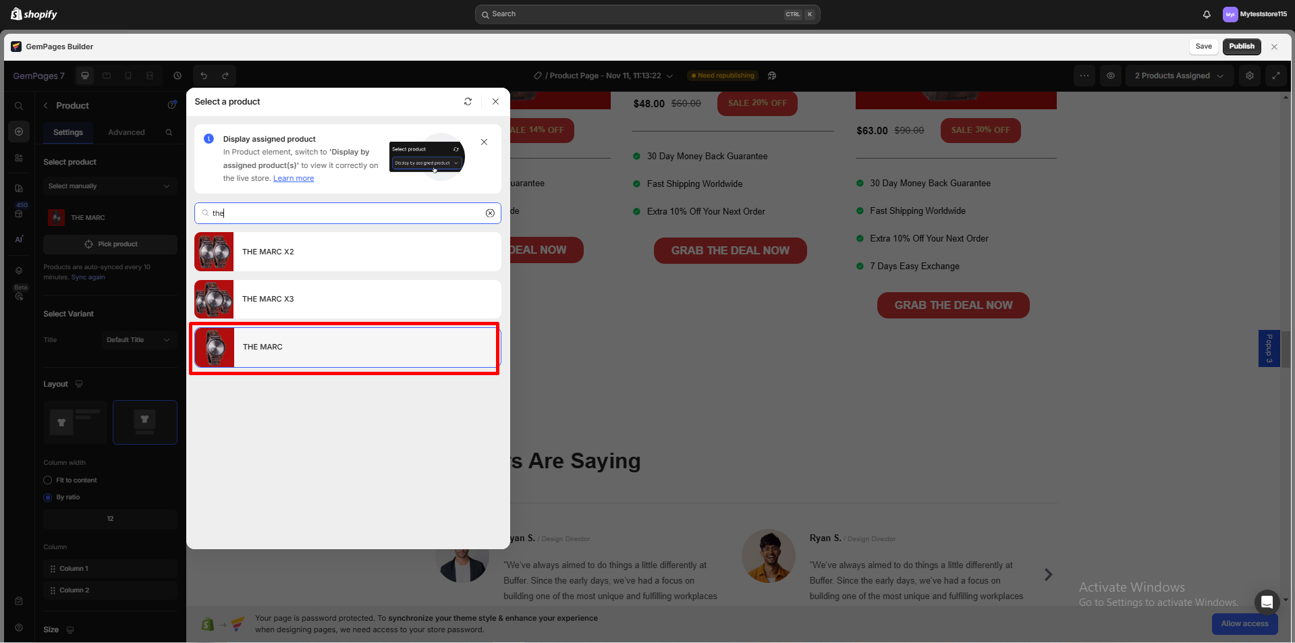The height and width of the screenshot is (643, 1295).
Task: Open the layers icon in left sidebar
Action: (x=19, y=271)
